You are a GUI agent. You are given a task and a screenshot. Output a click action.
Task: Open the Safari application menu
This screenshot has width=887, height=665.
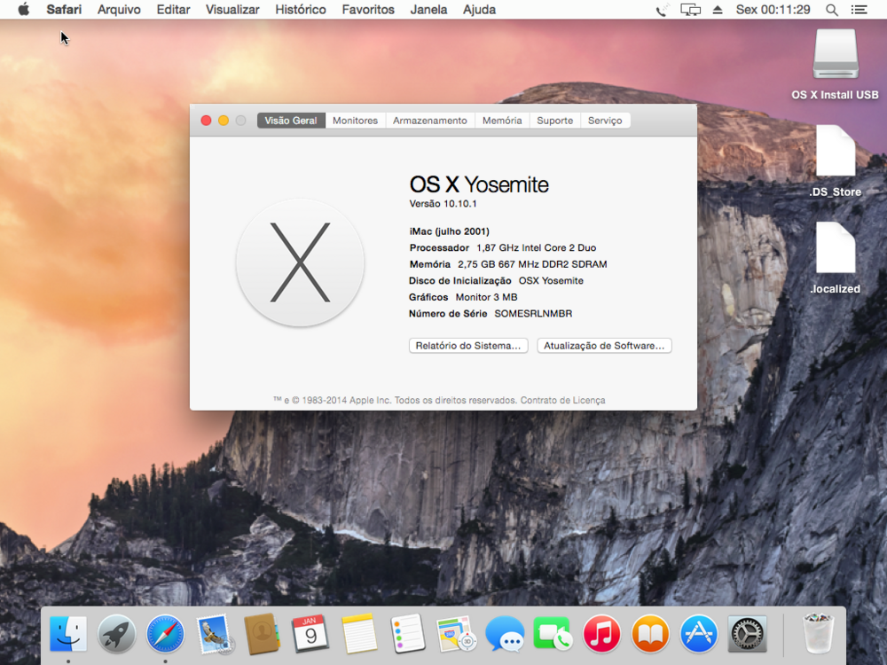64,10
